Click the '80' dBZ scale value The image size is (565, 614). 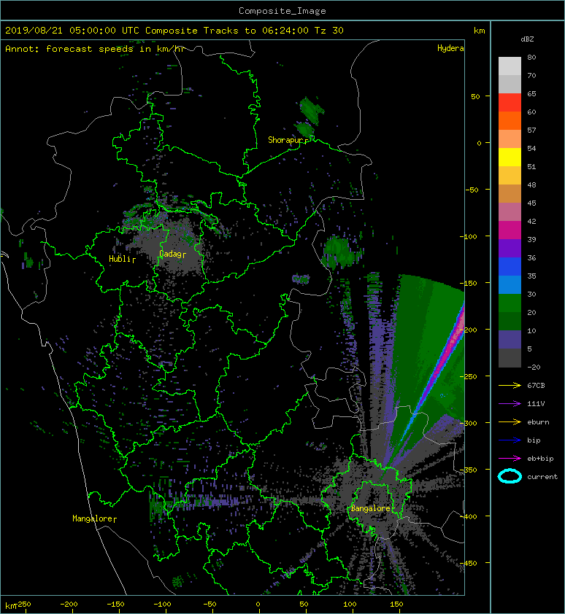pyautogui.click(x=531, y=57)
